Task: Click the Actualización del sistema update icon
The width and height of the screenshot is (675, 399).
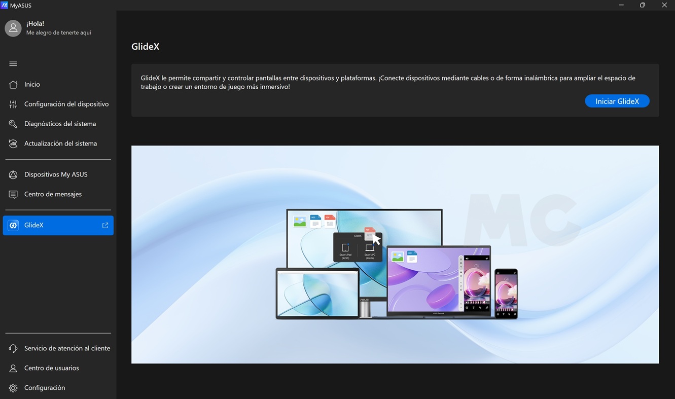Action: coord(13,144)
